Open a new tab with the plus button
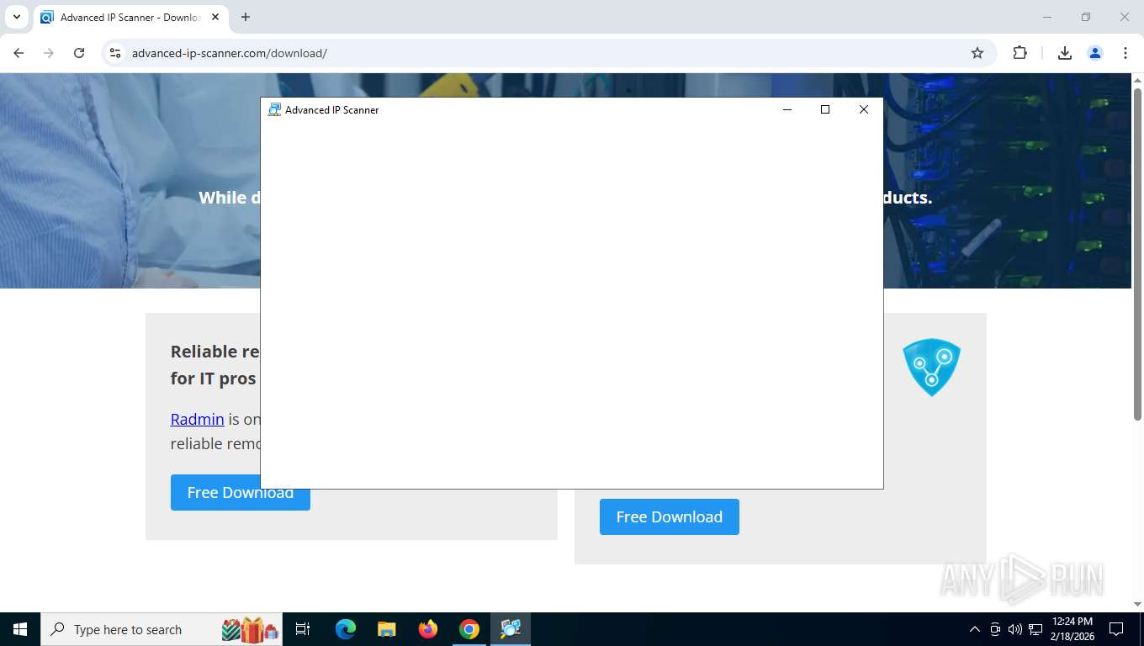This screenshot has height=646, width=1144. coord(246,17)
